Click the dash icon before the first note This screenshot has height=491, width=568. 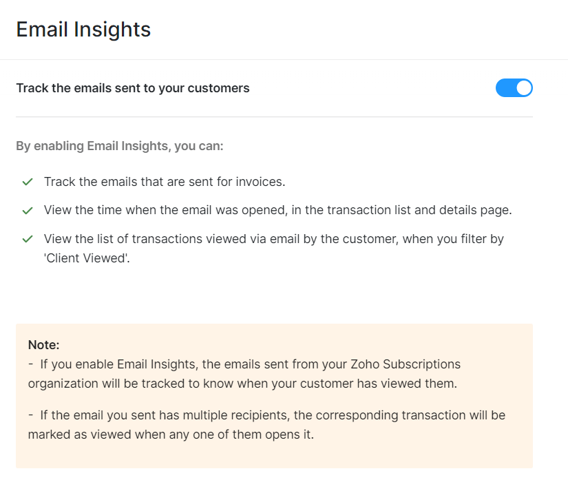(31, 364)
